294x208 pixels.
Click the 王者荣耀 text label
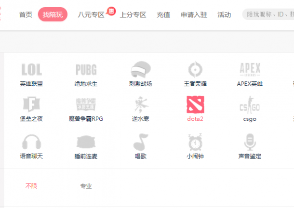195,84
